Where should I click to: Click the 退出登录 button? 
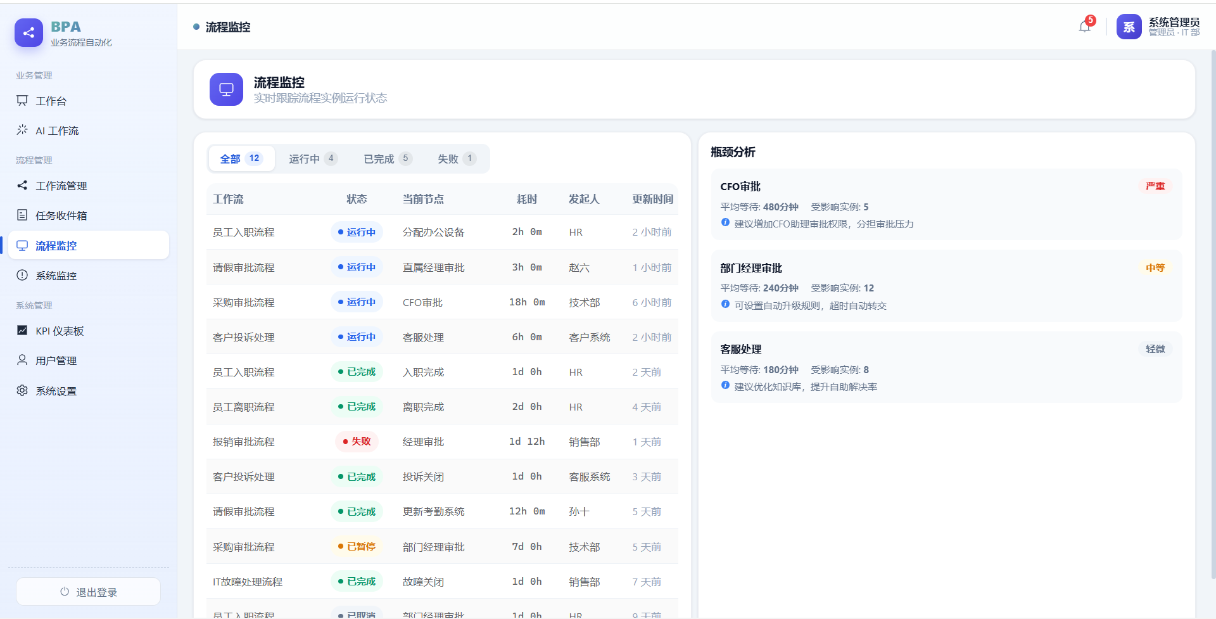88,592
